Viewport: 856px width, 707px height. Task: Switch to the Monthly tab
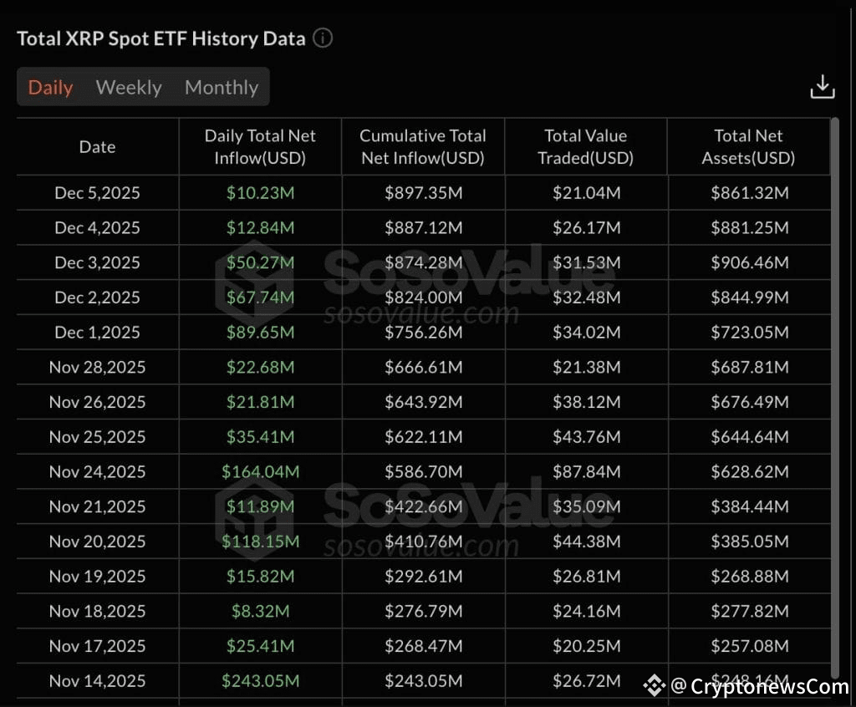coord(221,87)
